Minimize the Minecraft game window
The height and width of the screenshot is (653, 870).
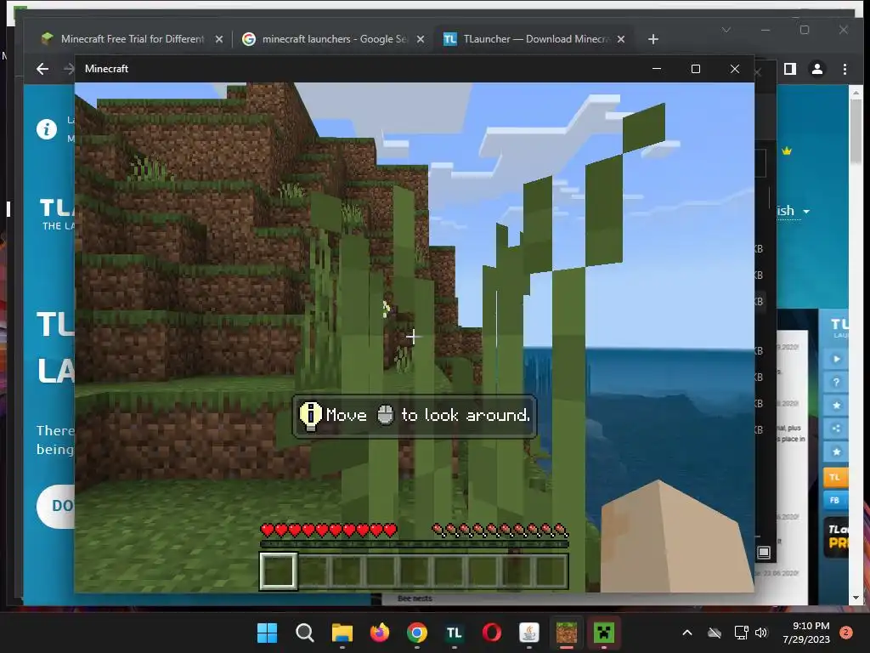point(657,69)
